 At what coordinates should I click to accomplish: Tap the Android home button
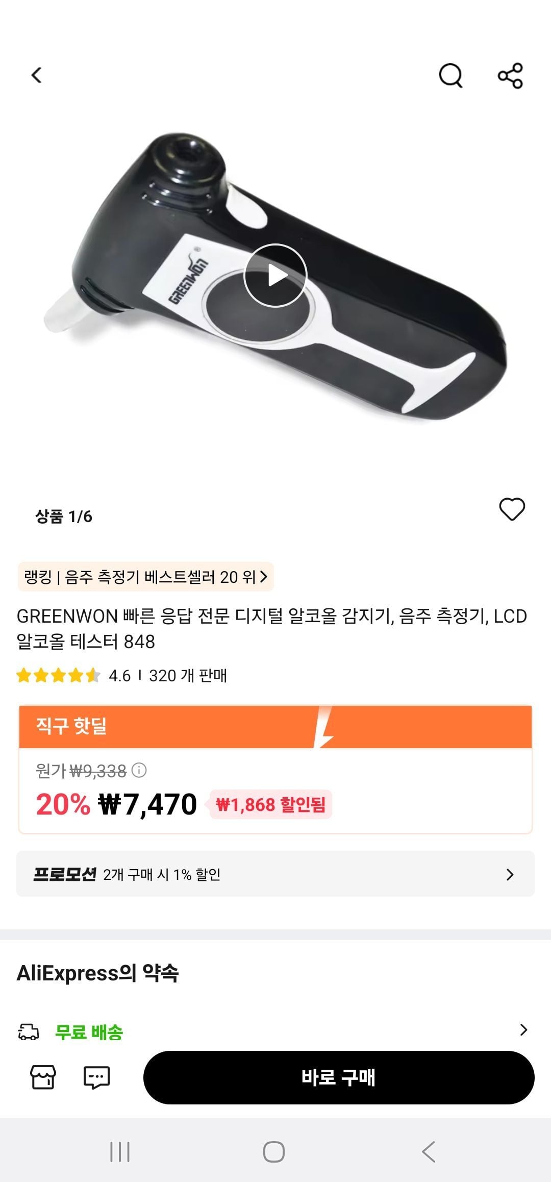coord(274,1152)
